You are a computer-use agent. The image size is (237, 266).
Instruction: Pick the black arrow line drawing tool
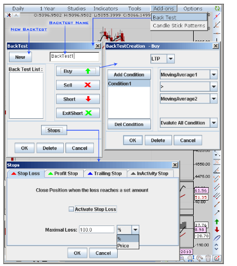tap(217, 213)
